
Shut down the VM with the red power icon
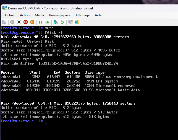[26, 22]
